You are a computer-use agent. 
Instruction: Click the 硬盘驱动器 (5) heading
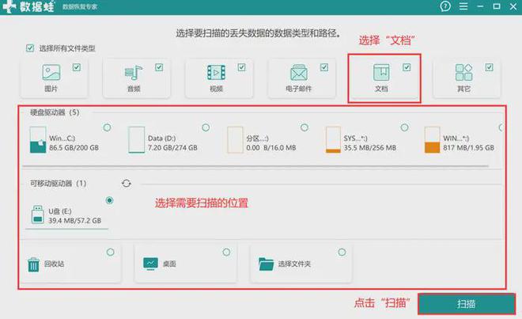coord(55,112)
